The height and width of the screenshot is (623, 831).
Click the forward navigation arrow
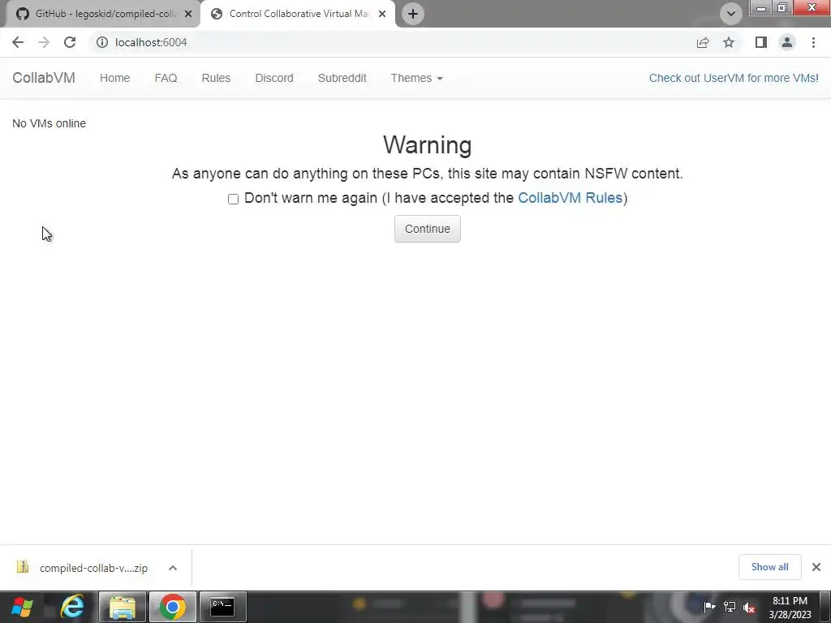click(x=44, y=42)
